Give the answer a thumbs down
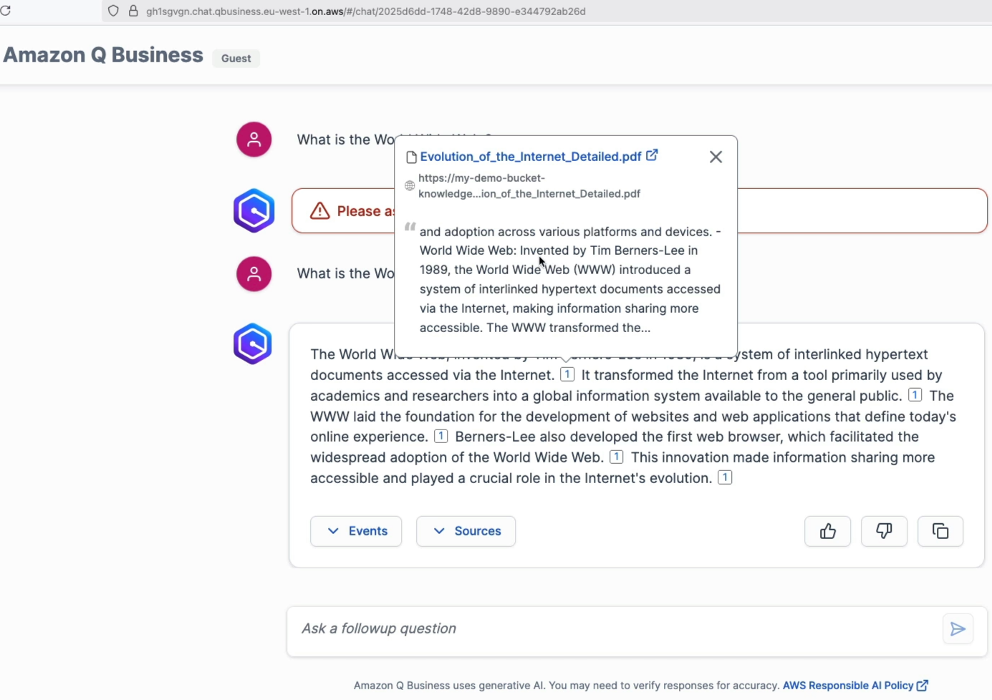Image resolution: width=992 pixels, height=700 pixels. point(884,531)
